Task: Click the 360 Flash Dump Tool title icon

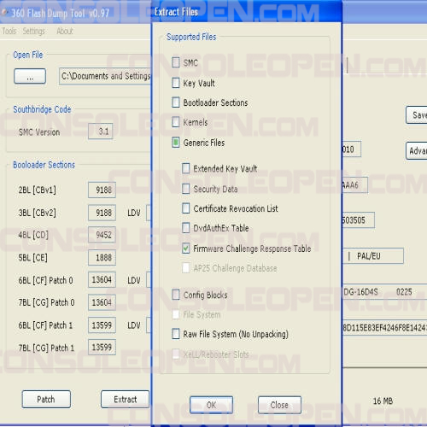Action: (x=4, y=13)
